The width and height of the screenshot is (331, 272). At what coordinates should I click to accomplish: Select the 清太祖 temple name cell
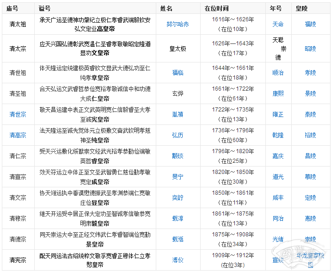[x=18, y=24]
